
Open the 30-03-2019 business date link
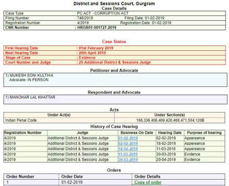[x=128, y=160]
